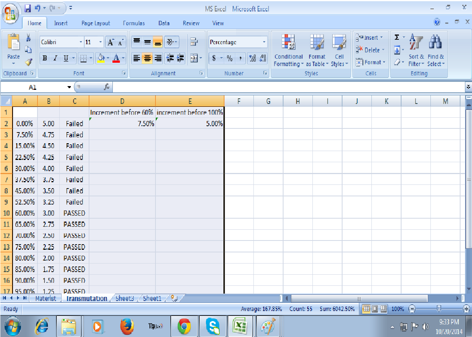Image resolution: width=472 pixels, height=337 pixels.
Task: Expand Format as Table gallery
Action: point(317,50)
